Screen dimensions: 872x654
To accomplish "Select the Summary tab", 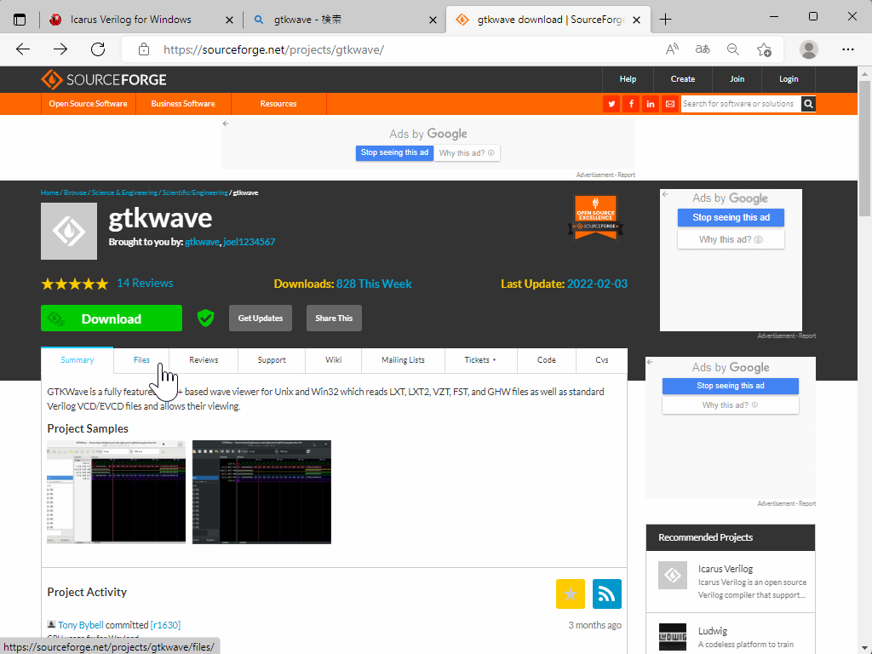I will [x=77, y=360].
